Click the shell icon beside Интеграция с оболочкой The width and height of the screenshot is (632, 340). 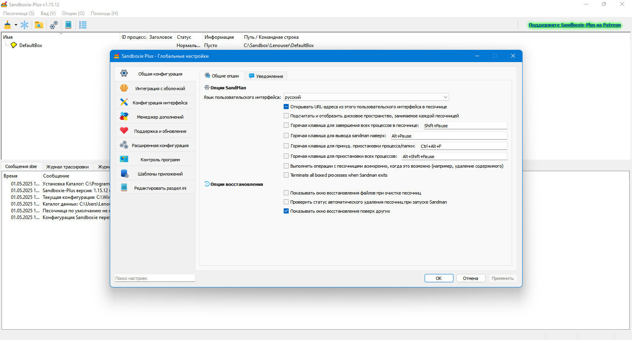point(124,88)
